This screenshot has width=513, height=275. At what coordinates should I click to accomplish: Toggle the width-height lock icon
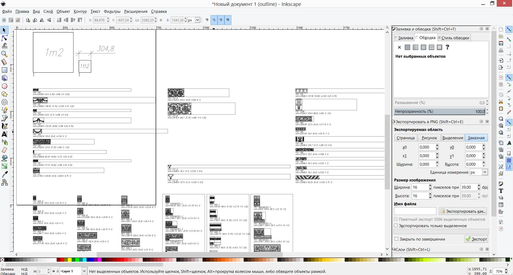pyautogui.click(x=161, y=20)
